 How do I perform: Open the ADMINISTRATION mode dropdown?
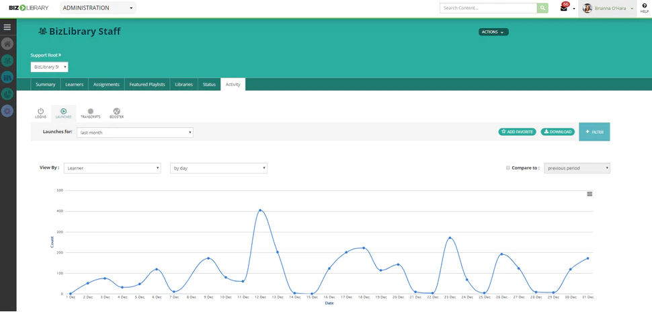pyautogui.click(x=97, y=8)
